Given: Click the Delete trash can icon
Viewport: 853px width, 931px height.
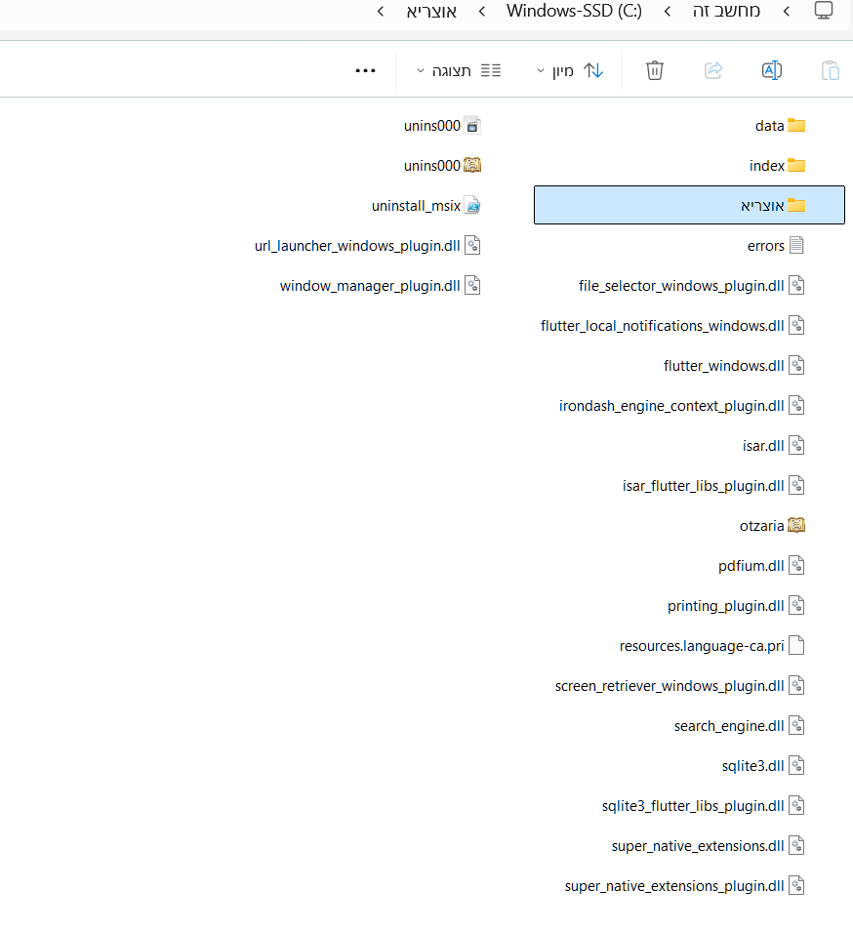Looking at the screenshot, I should point(655,70).
